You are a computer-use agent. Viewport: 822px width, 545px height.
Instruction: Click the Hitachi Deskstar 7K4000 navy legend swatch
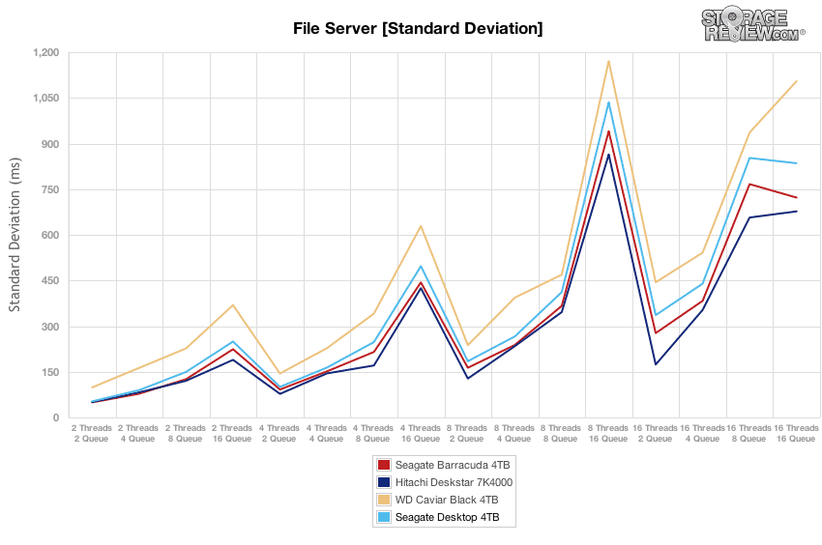coord(384,482)
